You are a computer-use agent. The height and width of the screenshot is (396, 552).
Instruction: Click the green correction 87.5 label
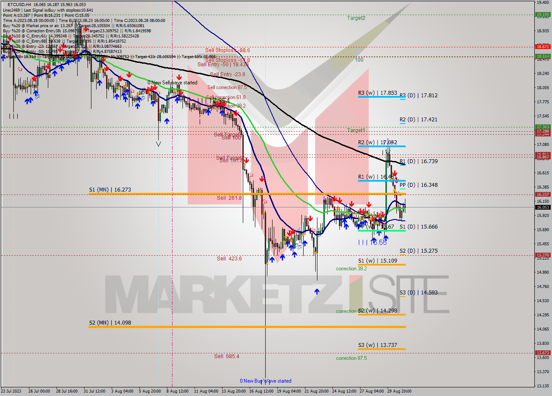point(351,358)
